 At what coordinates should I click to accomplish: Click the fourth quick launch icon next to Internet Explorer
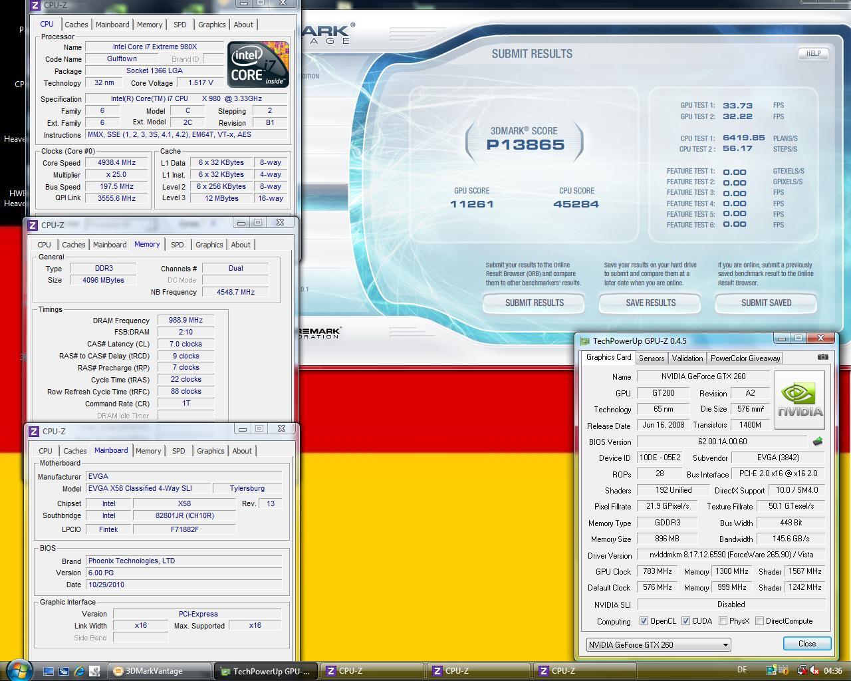coord(94,671)
